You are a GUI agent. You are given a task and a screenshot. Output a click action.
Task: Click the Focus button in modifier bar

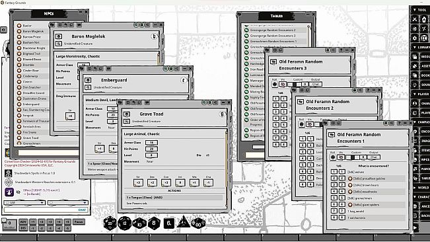79,222
